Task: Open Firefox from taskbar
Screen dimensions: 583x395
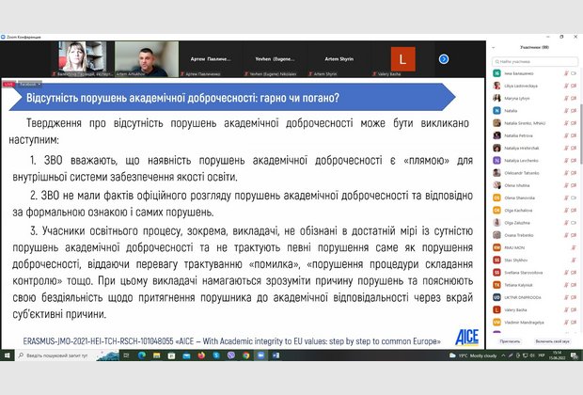Action: [x=201, y=355]
